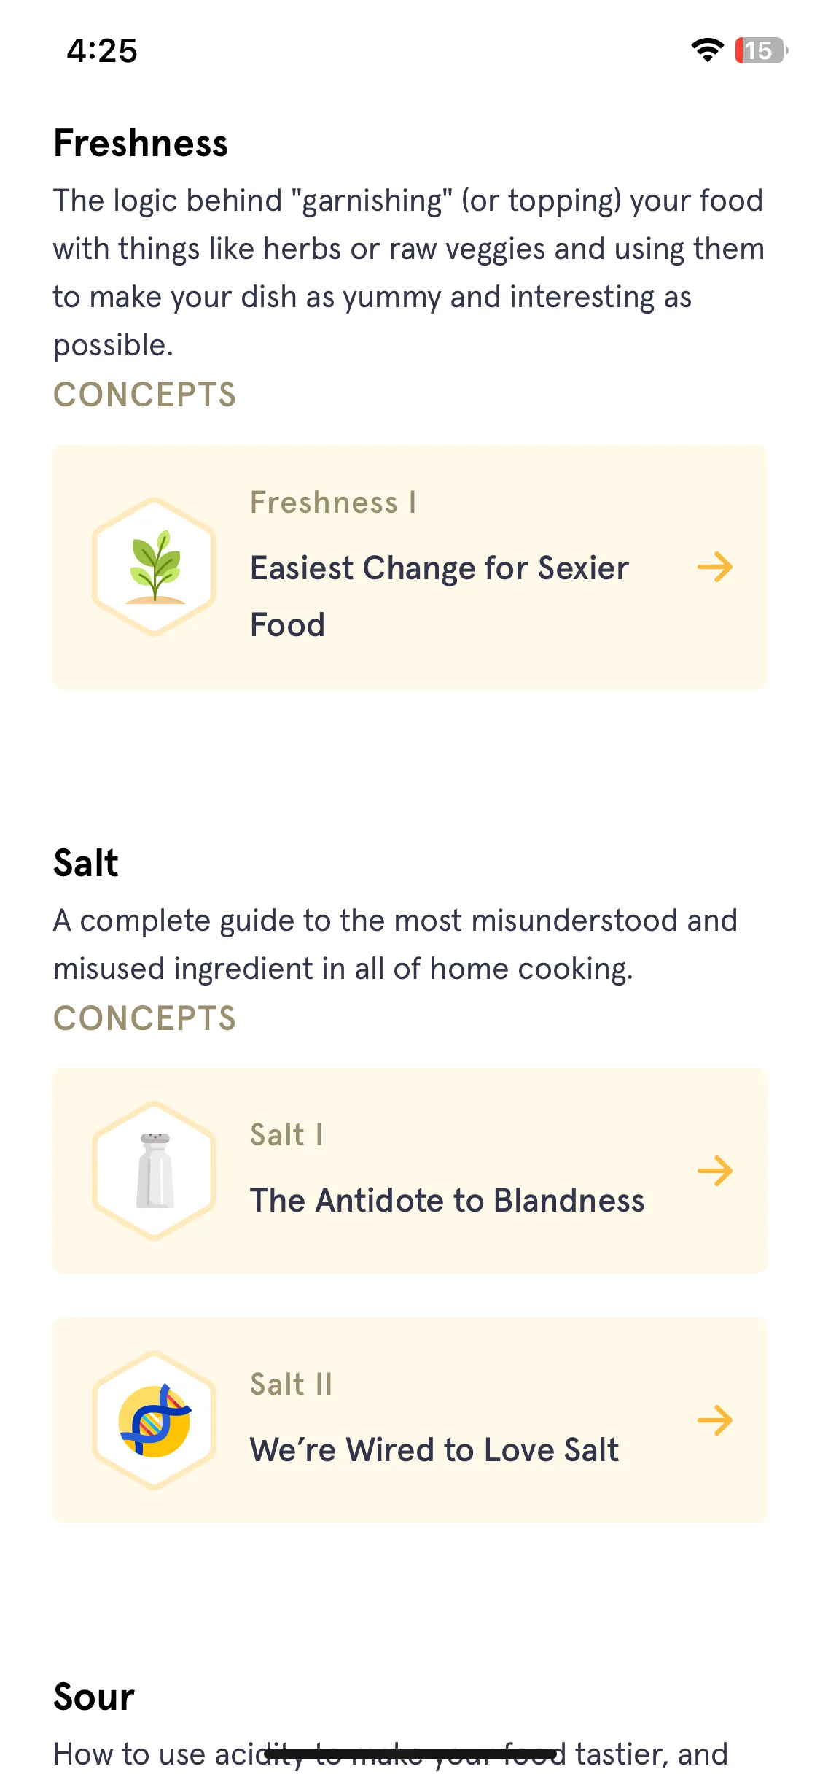Tap the Salt section heading
Screen dimensions: 820x1777
coord(86,863)
